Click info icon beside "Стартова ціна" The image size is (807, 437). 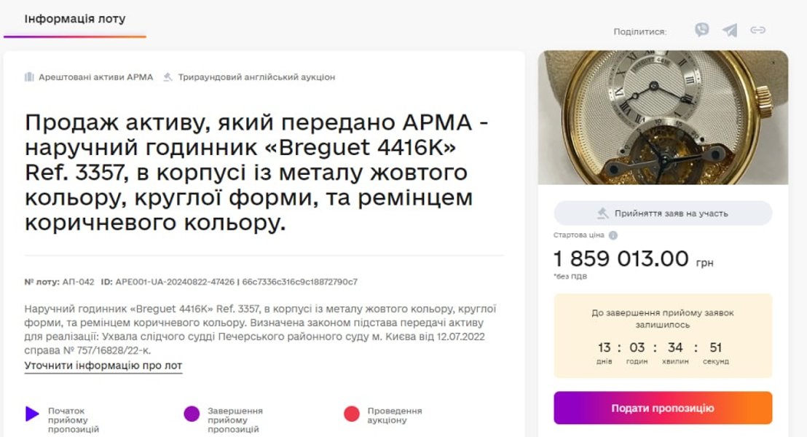click(x=613, y=235)
